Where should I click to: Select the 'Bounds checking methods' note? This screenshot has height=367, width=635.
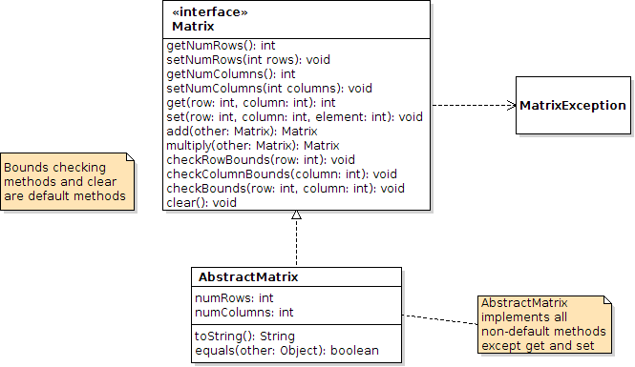pyautogui.click(x=67, y=181)
